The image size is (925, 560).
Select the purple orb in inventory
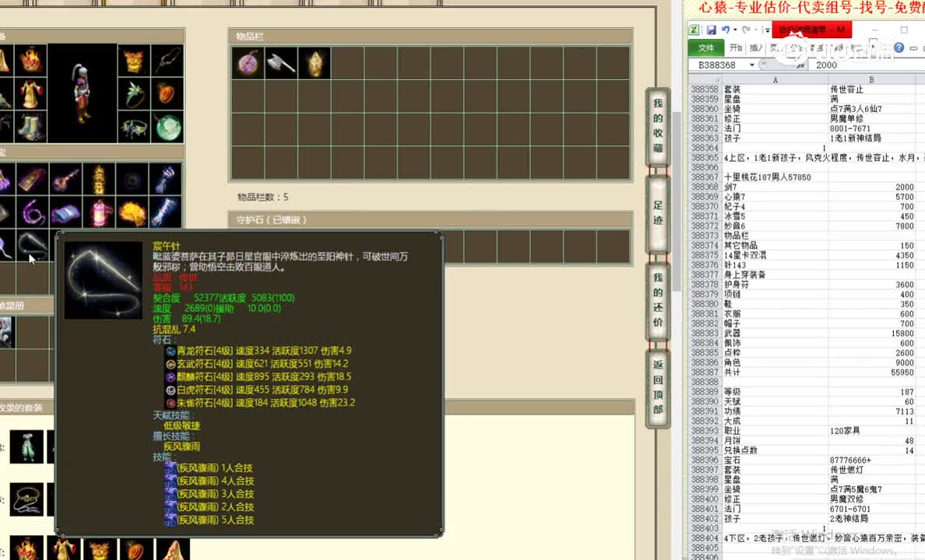coord(248,63)
